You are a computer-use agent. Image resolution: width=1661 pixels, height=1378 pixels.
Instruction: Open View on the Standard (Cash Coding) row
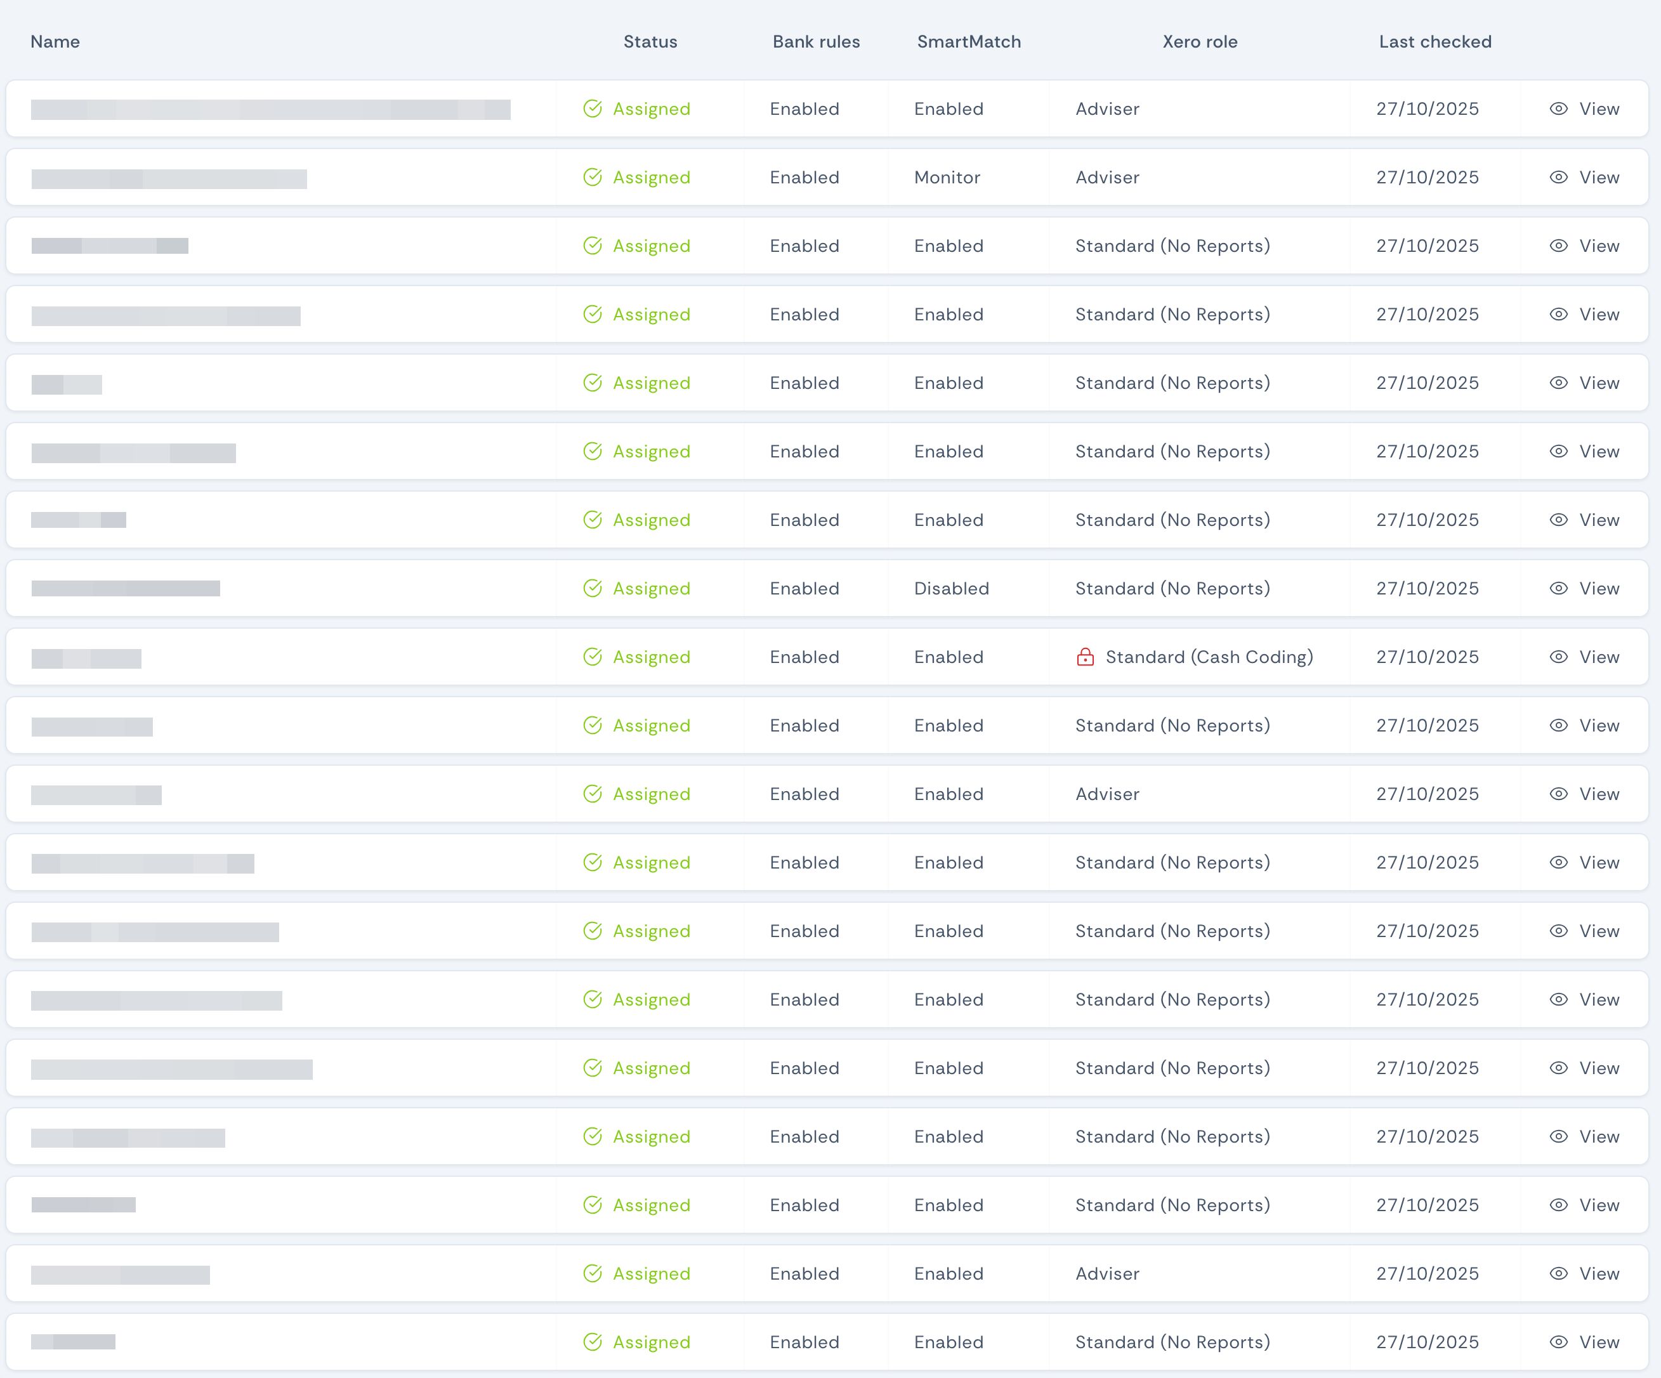(x=1599, y=657)
